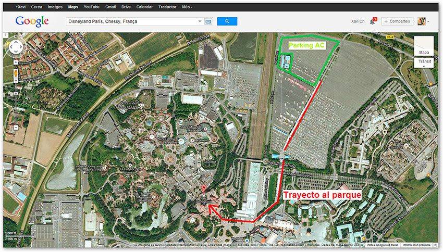Click the Xavi Ch account name
Image resolution: width=443 pixels, height=252 pixels.
pos(358,21)
